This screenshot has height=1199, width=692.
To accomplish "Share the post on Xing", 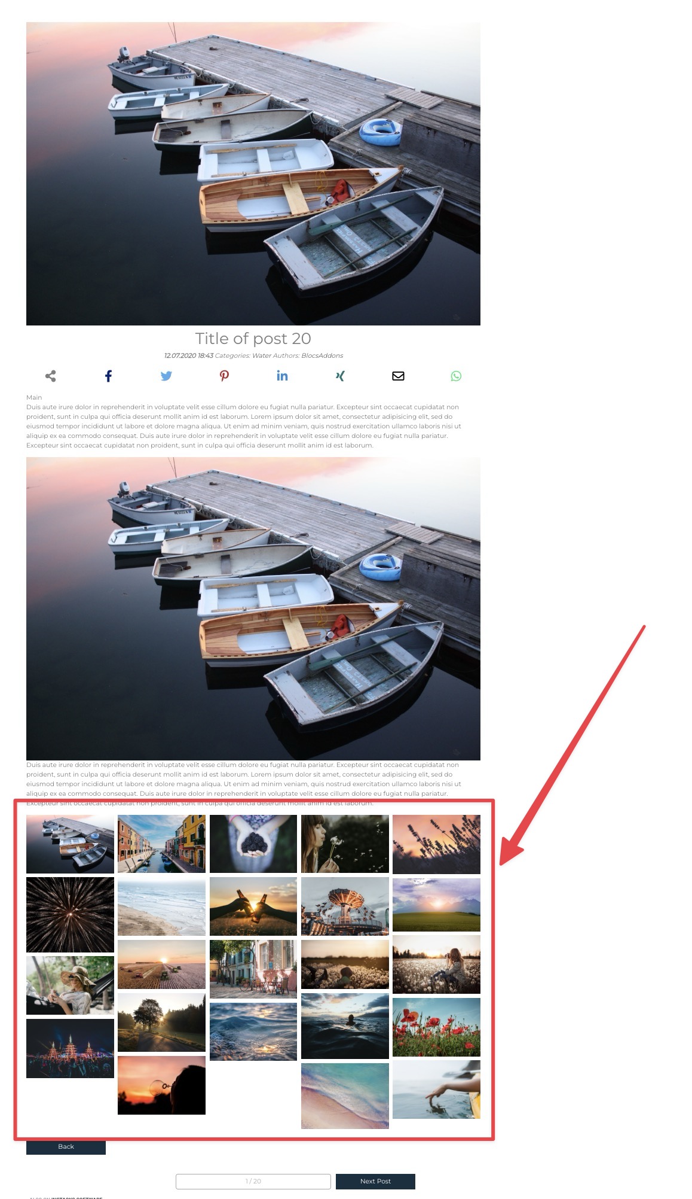I will click(340, 376).
